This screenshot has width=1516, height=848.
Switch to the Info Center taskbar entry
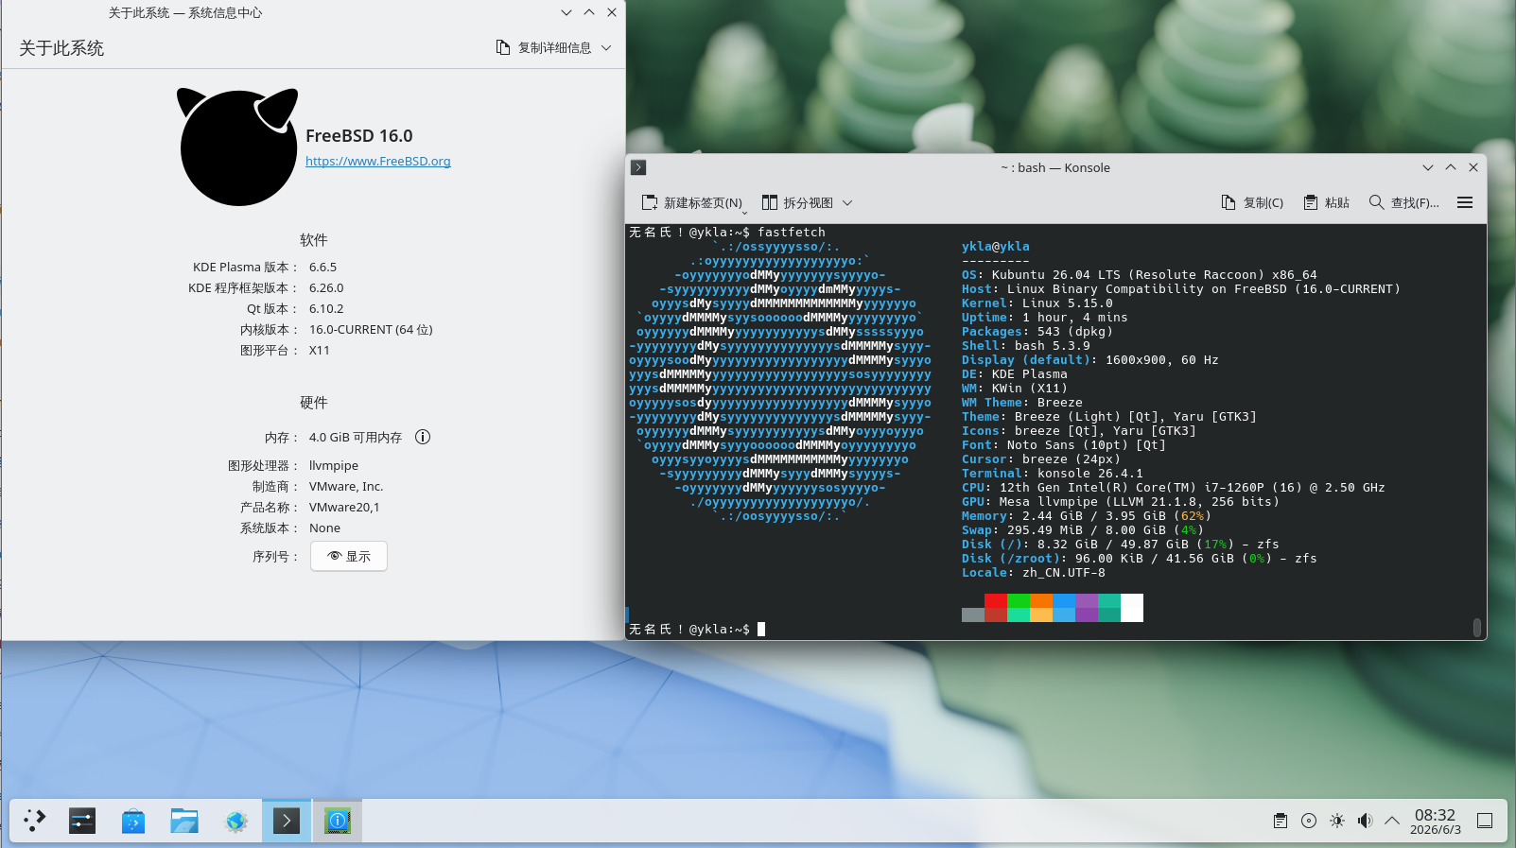(338, 821)
